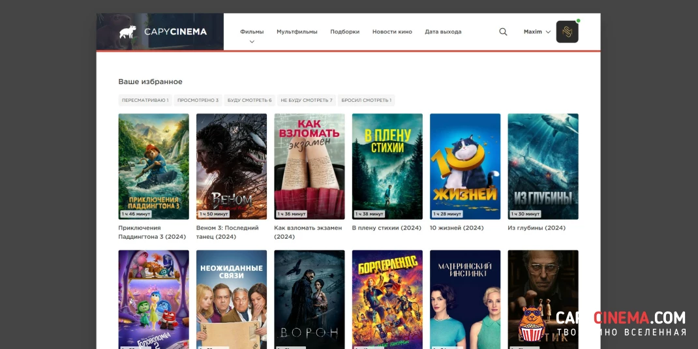Click the 1 ч 30 минут duration badge
Image resolution: width=698 pixels, height=349 pixels.
[x=525, y=214]
